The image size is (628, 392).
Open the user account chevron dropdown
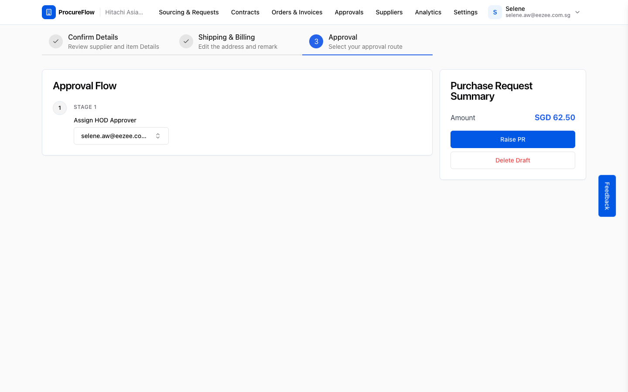[x=577, y=12]
